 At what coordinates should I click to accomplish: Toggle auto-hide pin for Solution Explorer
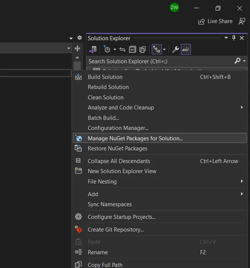tap(234, 38)
